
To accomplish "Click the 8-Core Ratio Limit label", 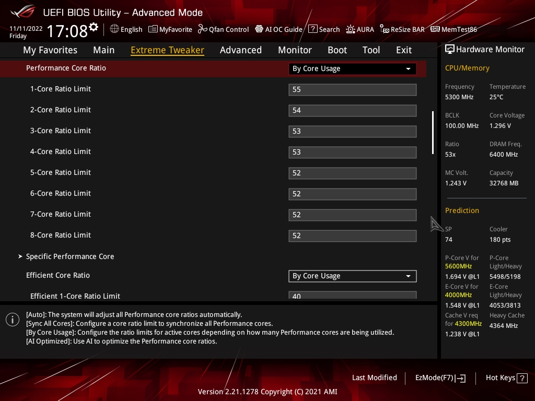I will [61, 235].
